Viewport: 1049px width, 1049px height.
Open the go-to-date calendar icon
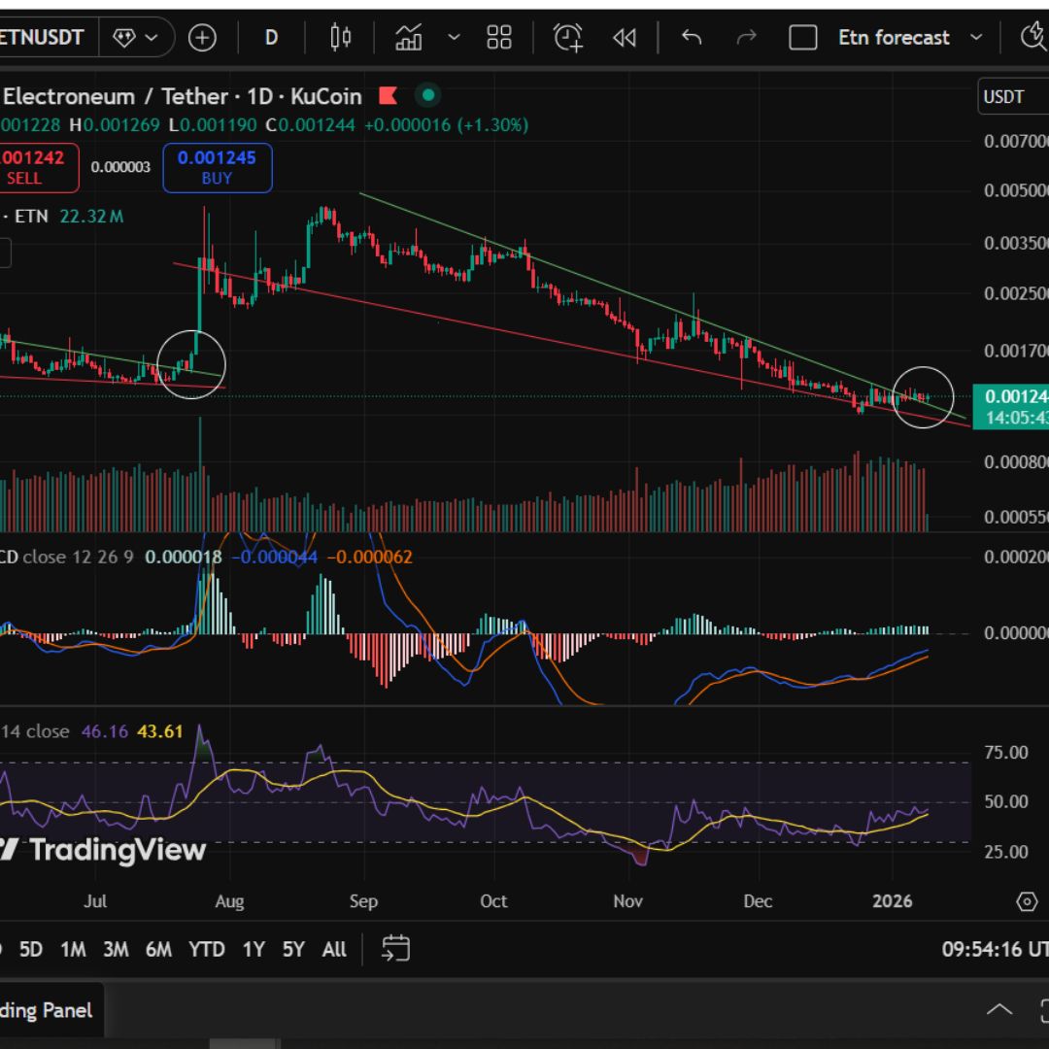[x=395, y=949]
